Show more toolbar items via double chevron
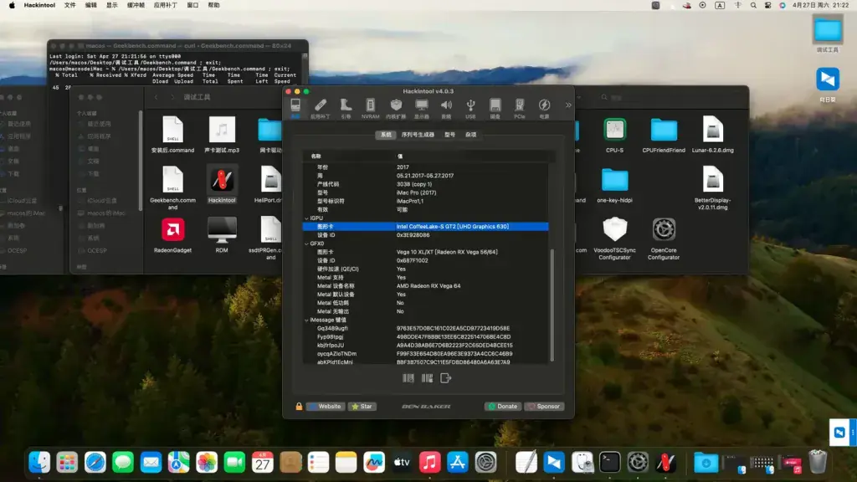 click(x=568, y=105)
